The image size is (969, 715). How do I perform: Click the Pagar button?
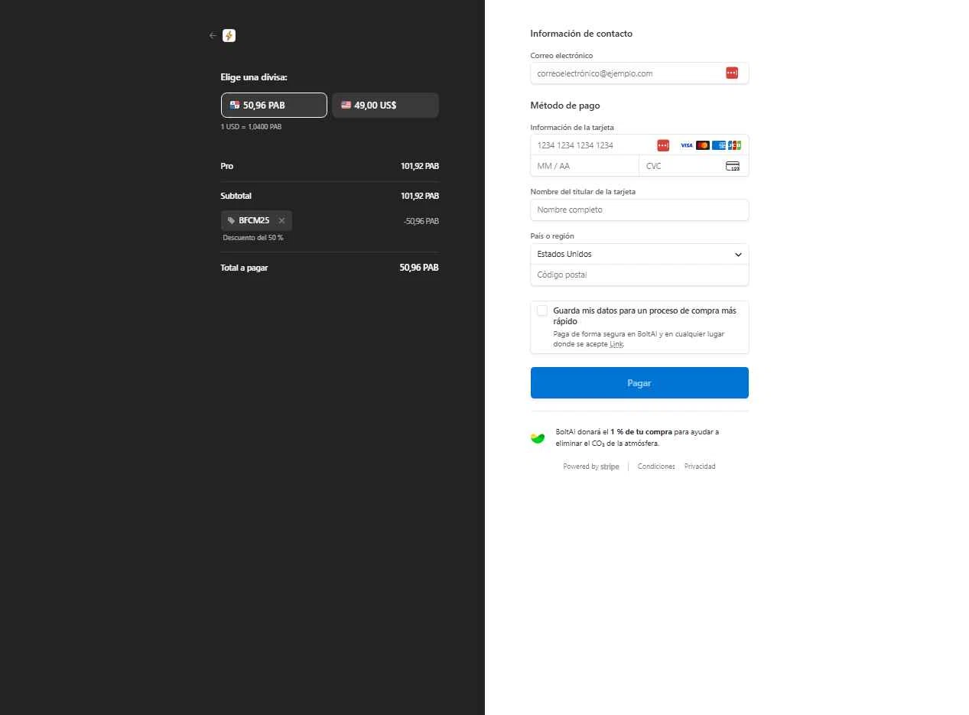coord(639,383)
